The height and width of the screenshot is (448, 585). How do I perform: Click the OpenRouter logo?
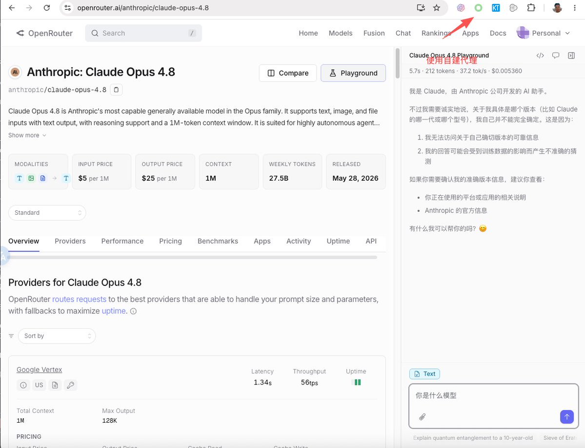tap(44, 33)
